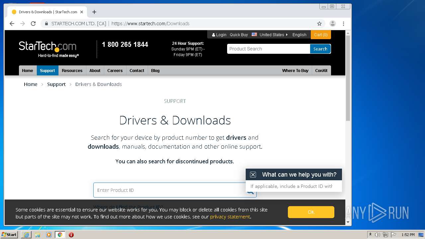Show hidden tray icons arrow
The height and width of the screenshot is (239, 425).
coord(370,235)
